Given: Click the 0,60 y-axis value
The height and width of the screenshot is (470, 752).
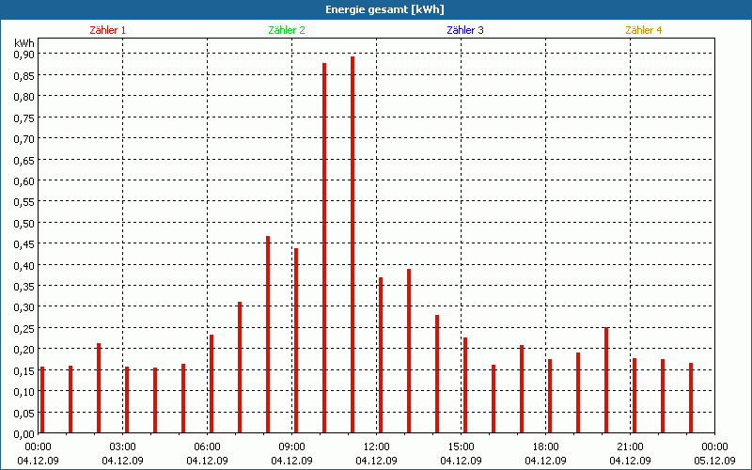Looking at the screenshot, I should point(24,180).
